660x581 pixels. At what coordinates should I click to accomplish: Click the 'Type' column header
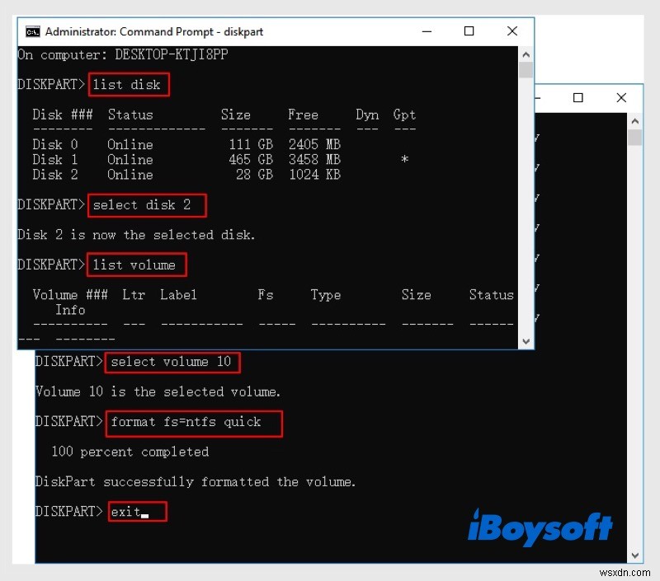click(326, 295)
